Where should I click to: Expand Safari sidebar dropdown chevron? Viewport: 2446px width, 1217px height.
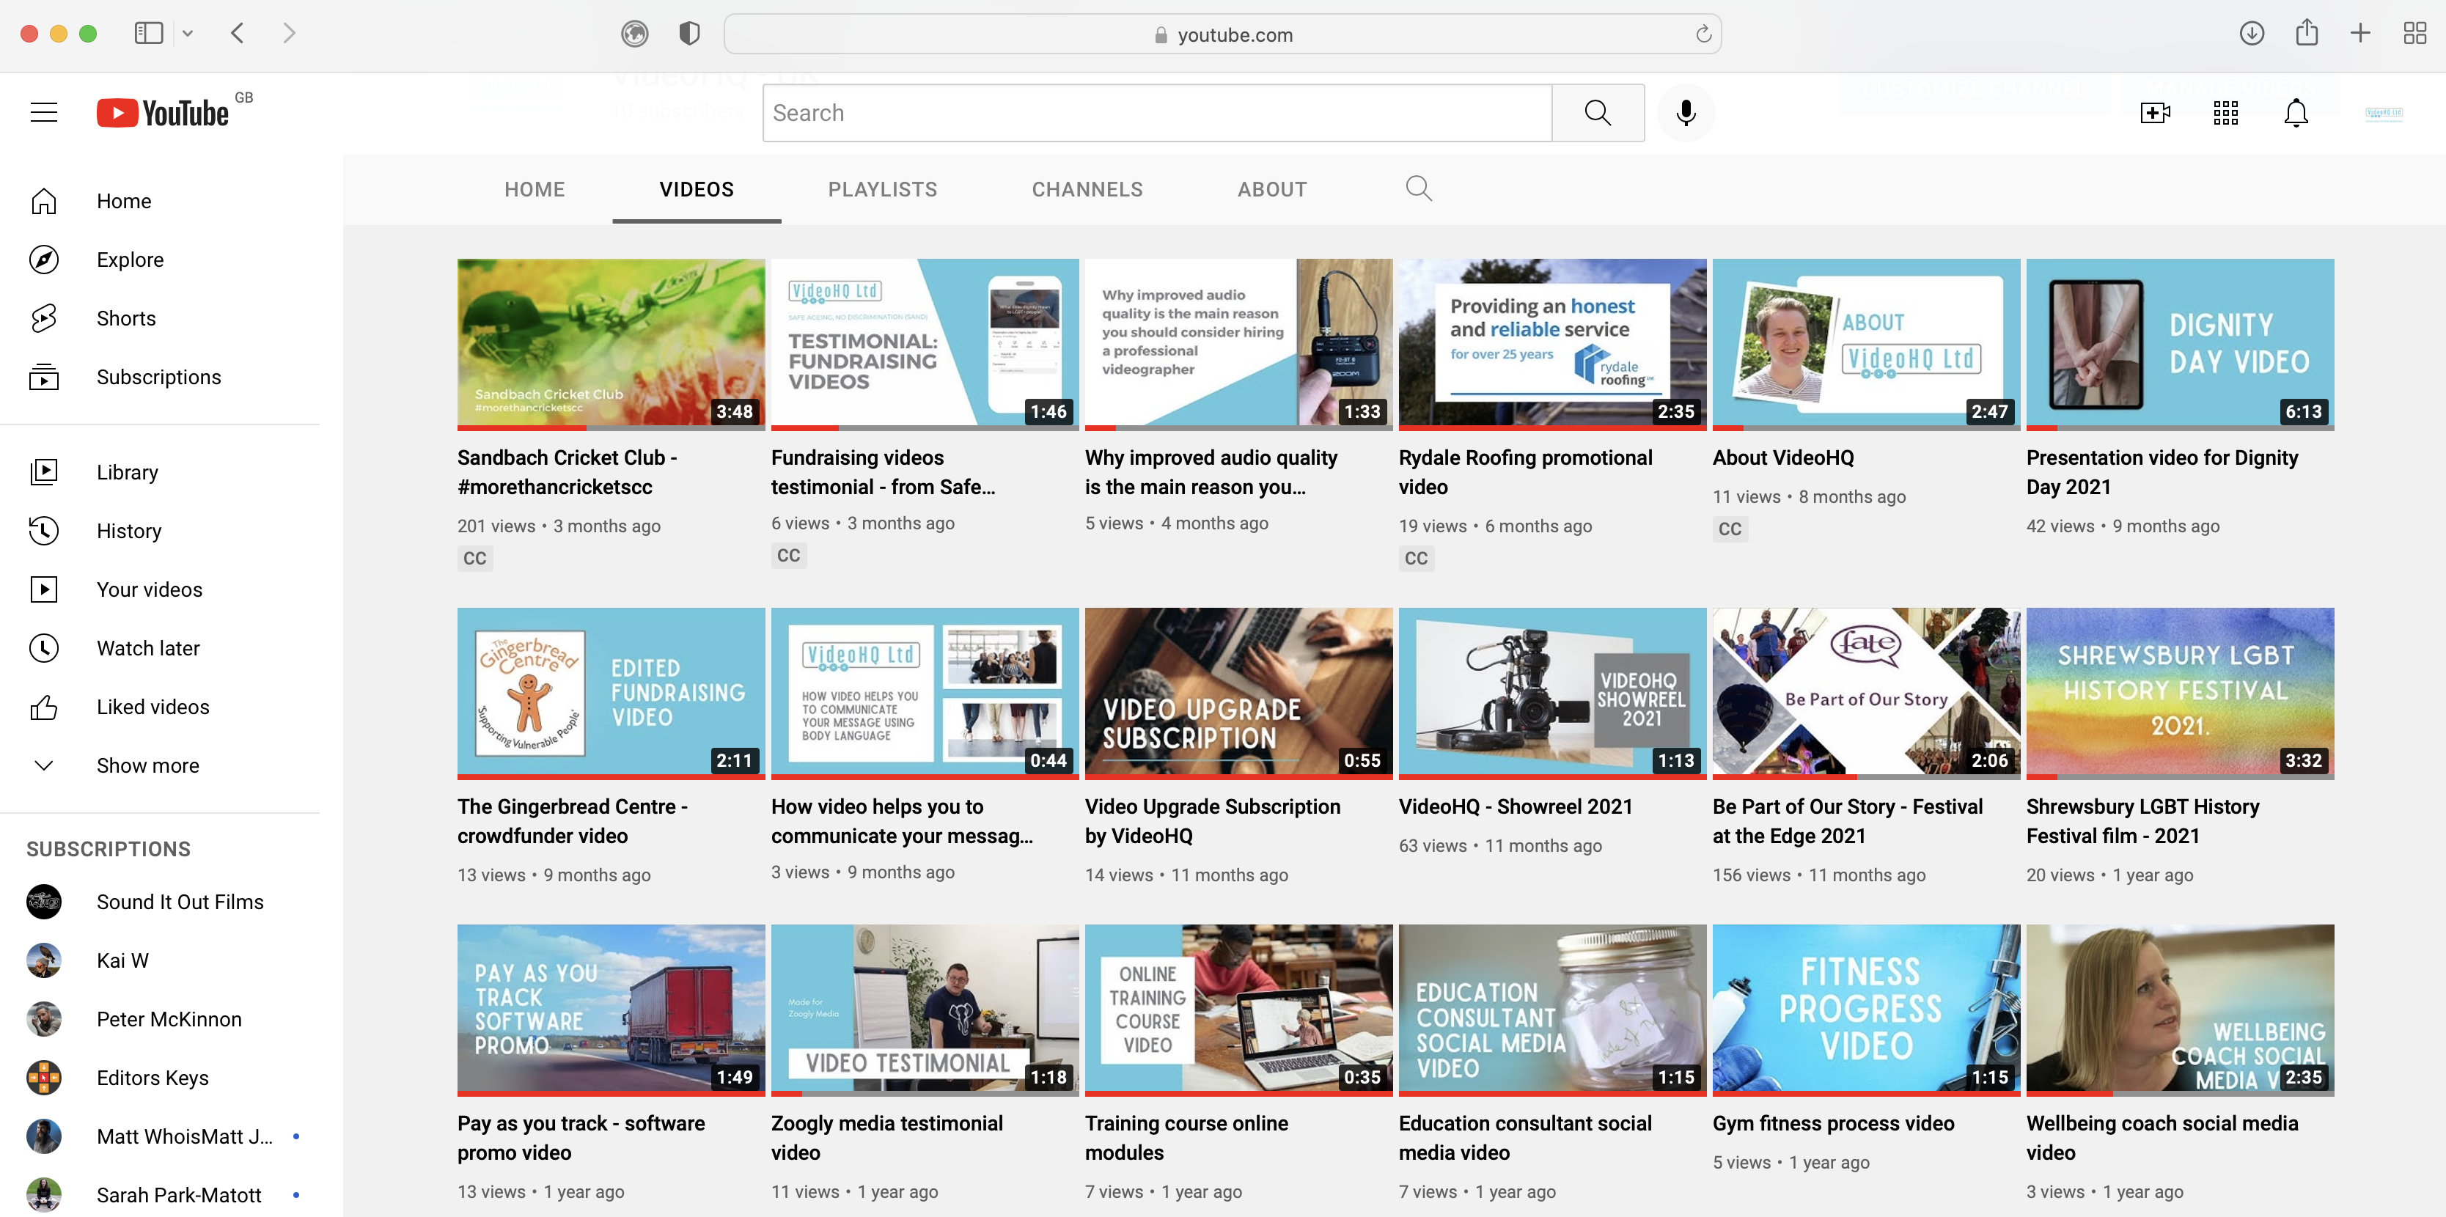188,33
